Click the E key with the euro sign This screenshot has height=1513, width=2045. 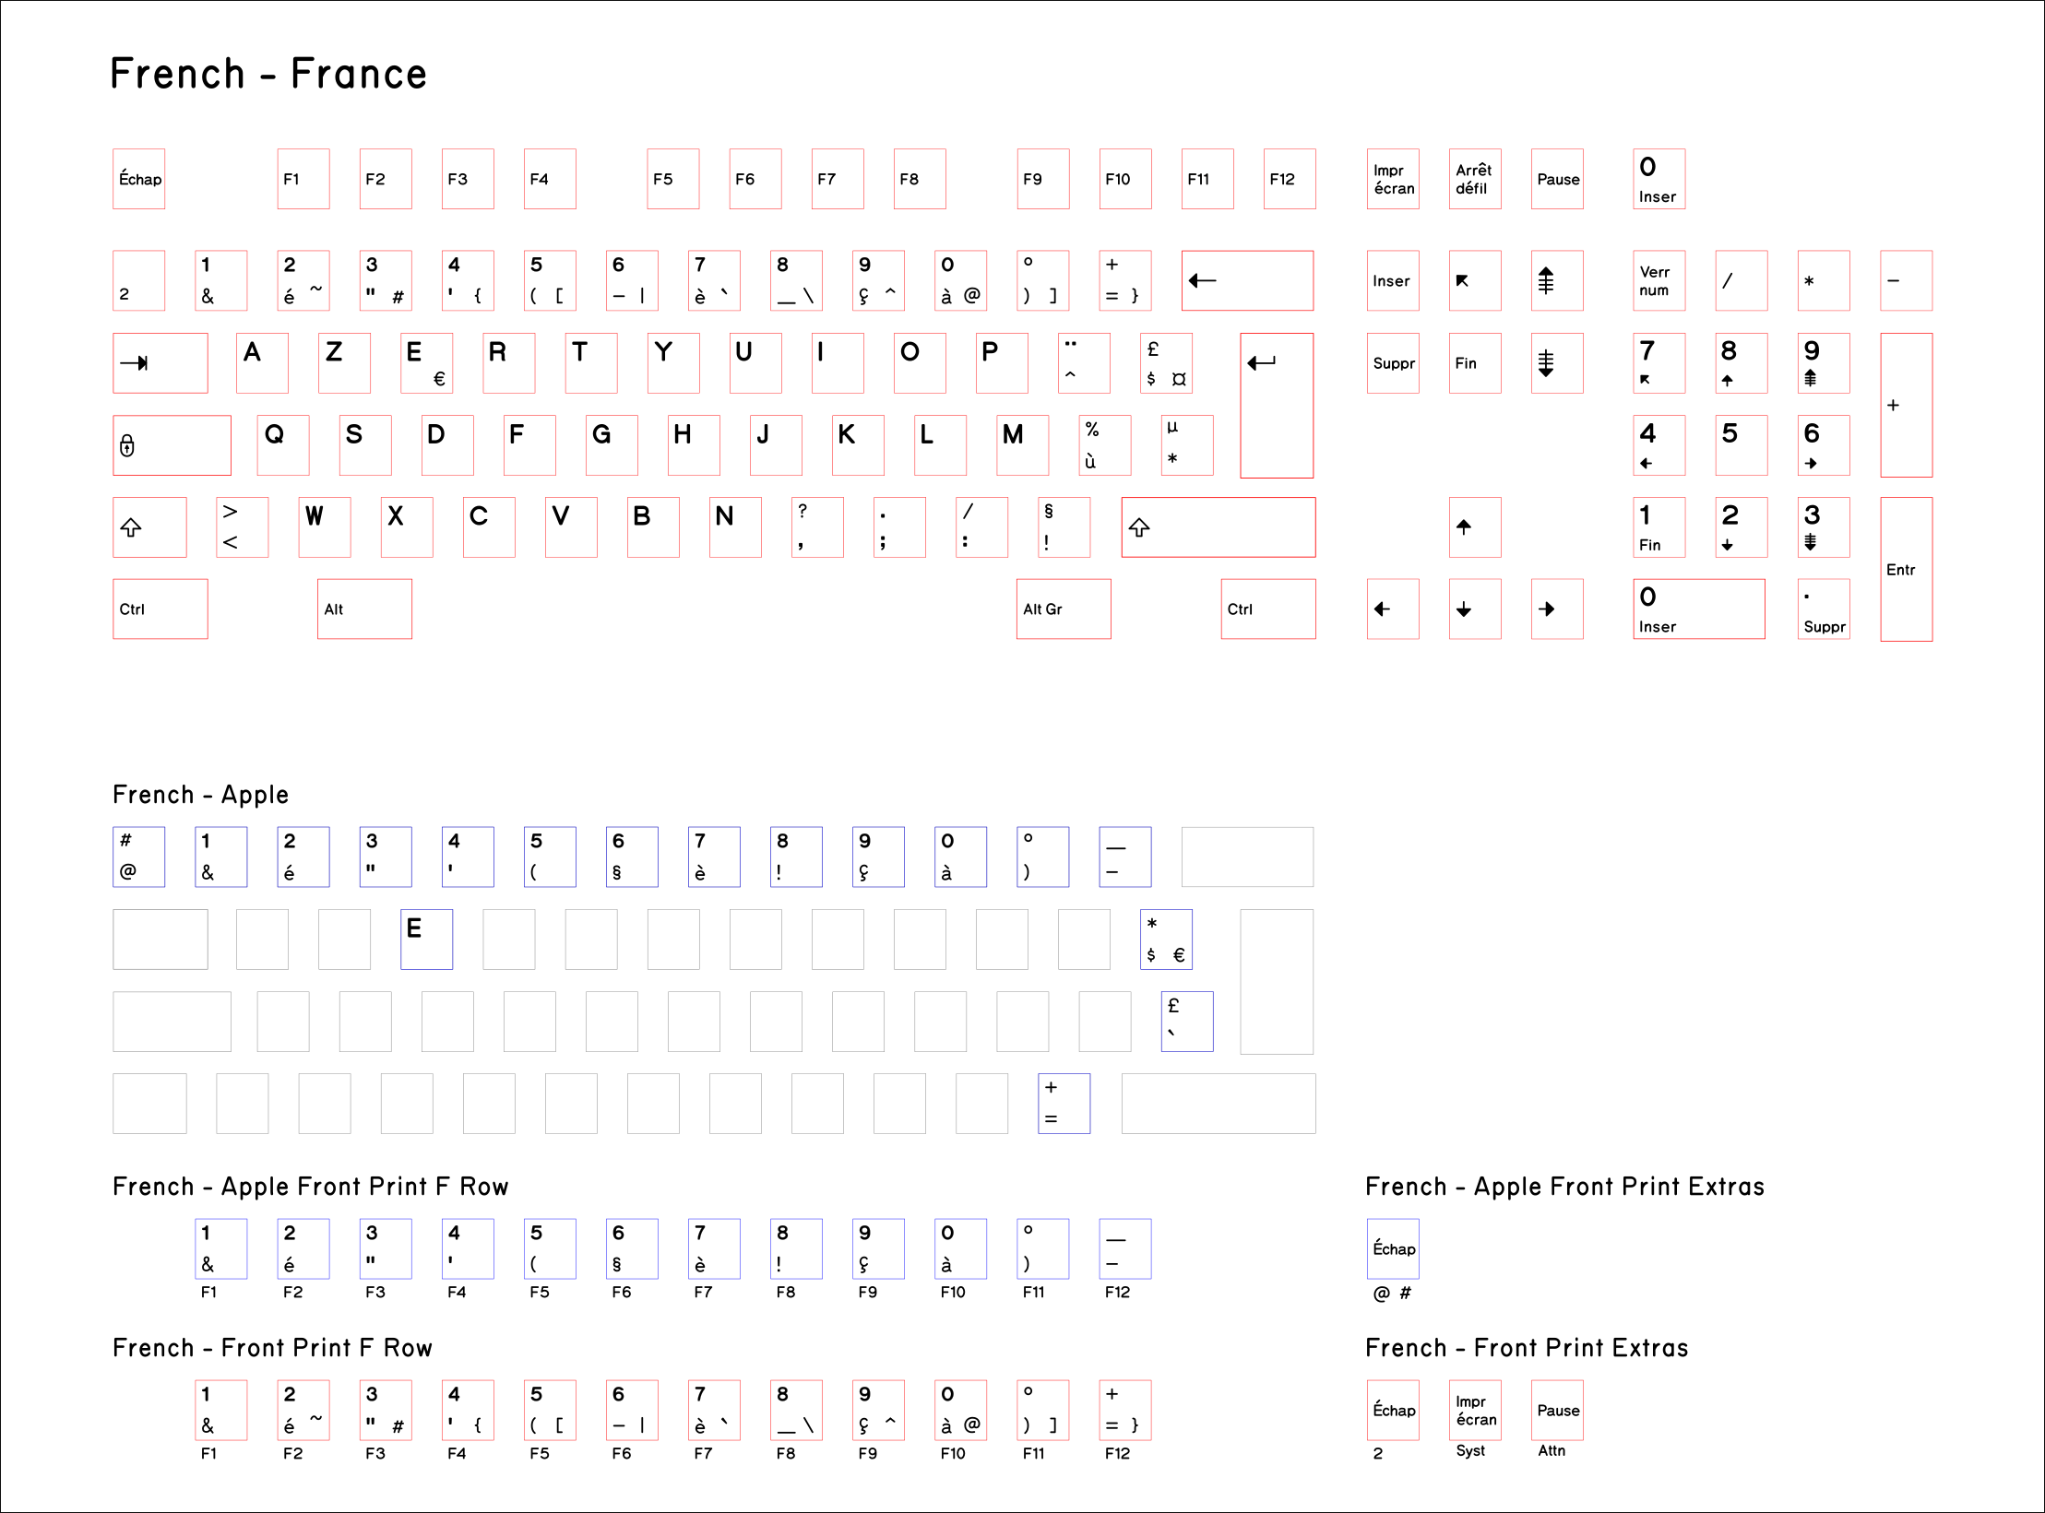(427, 363)
